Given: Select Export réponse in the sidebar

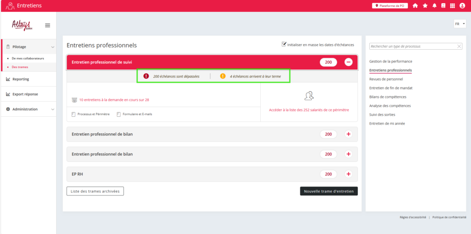Looking at the screenshot, I should point(25,94).
